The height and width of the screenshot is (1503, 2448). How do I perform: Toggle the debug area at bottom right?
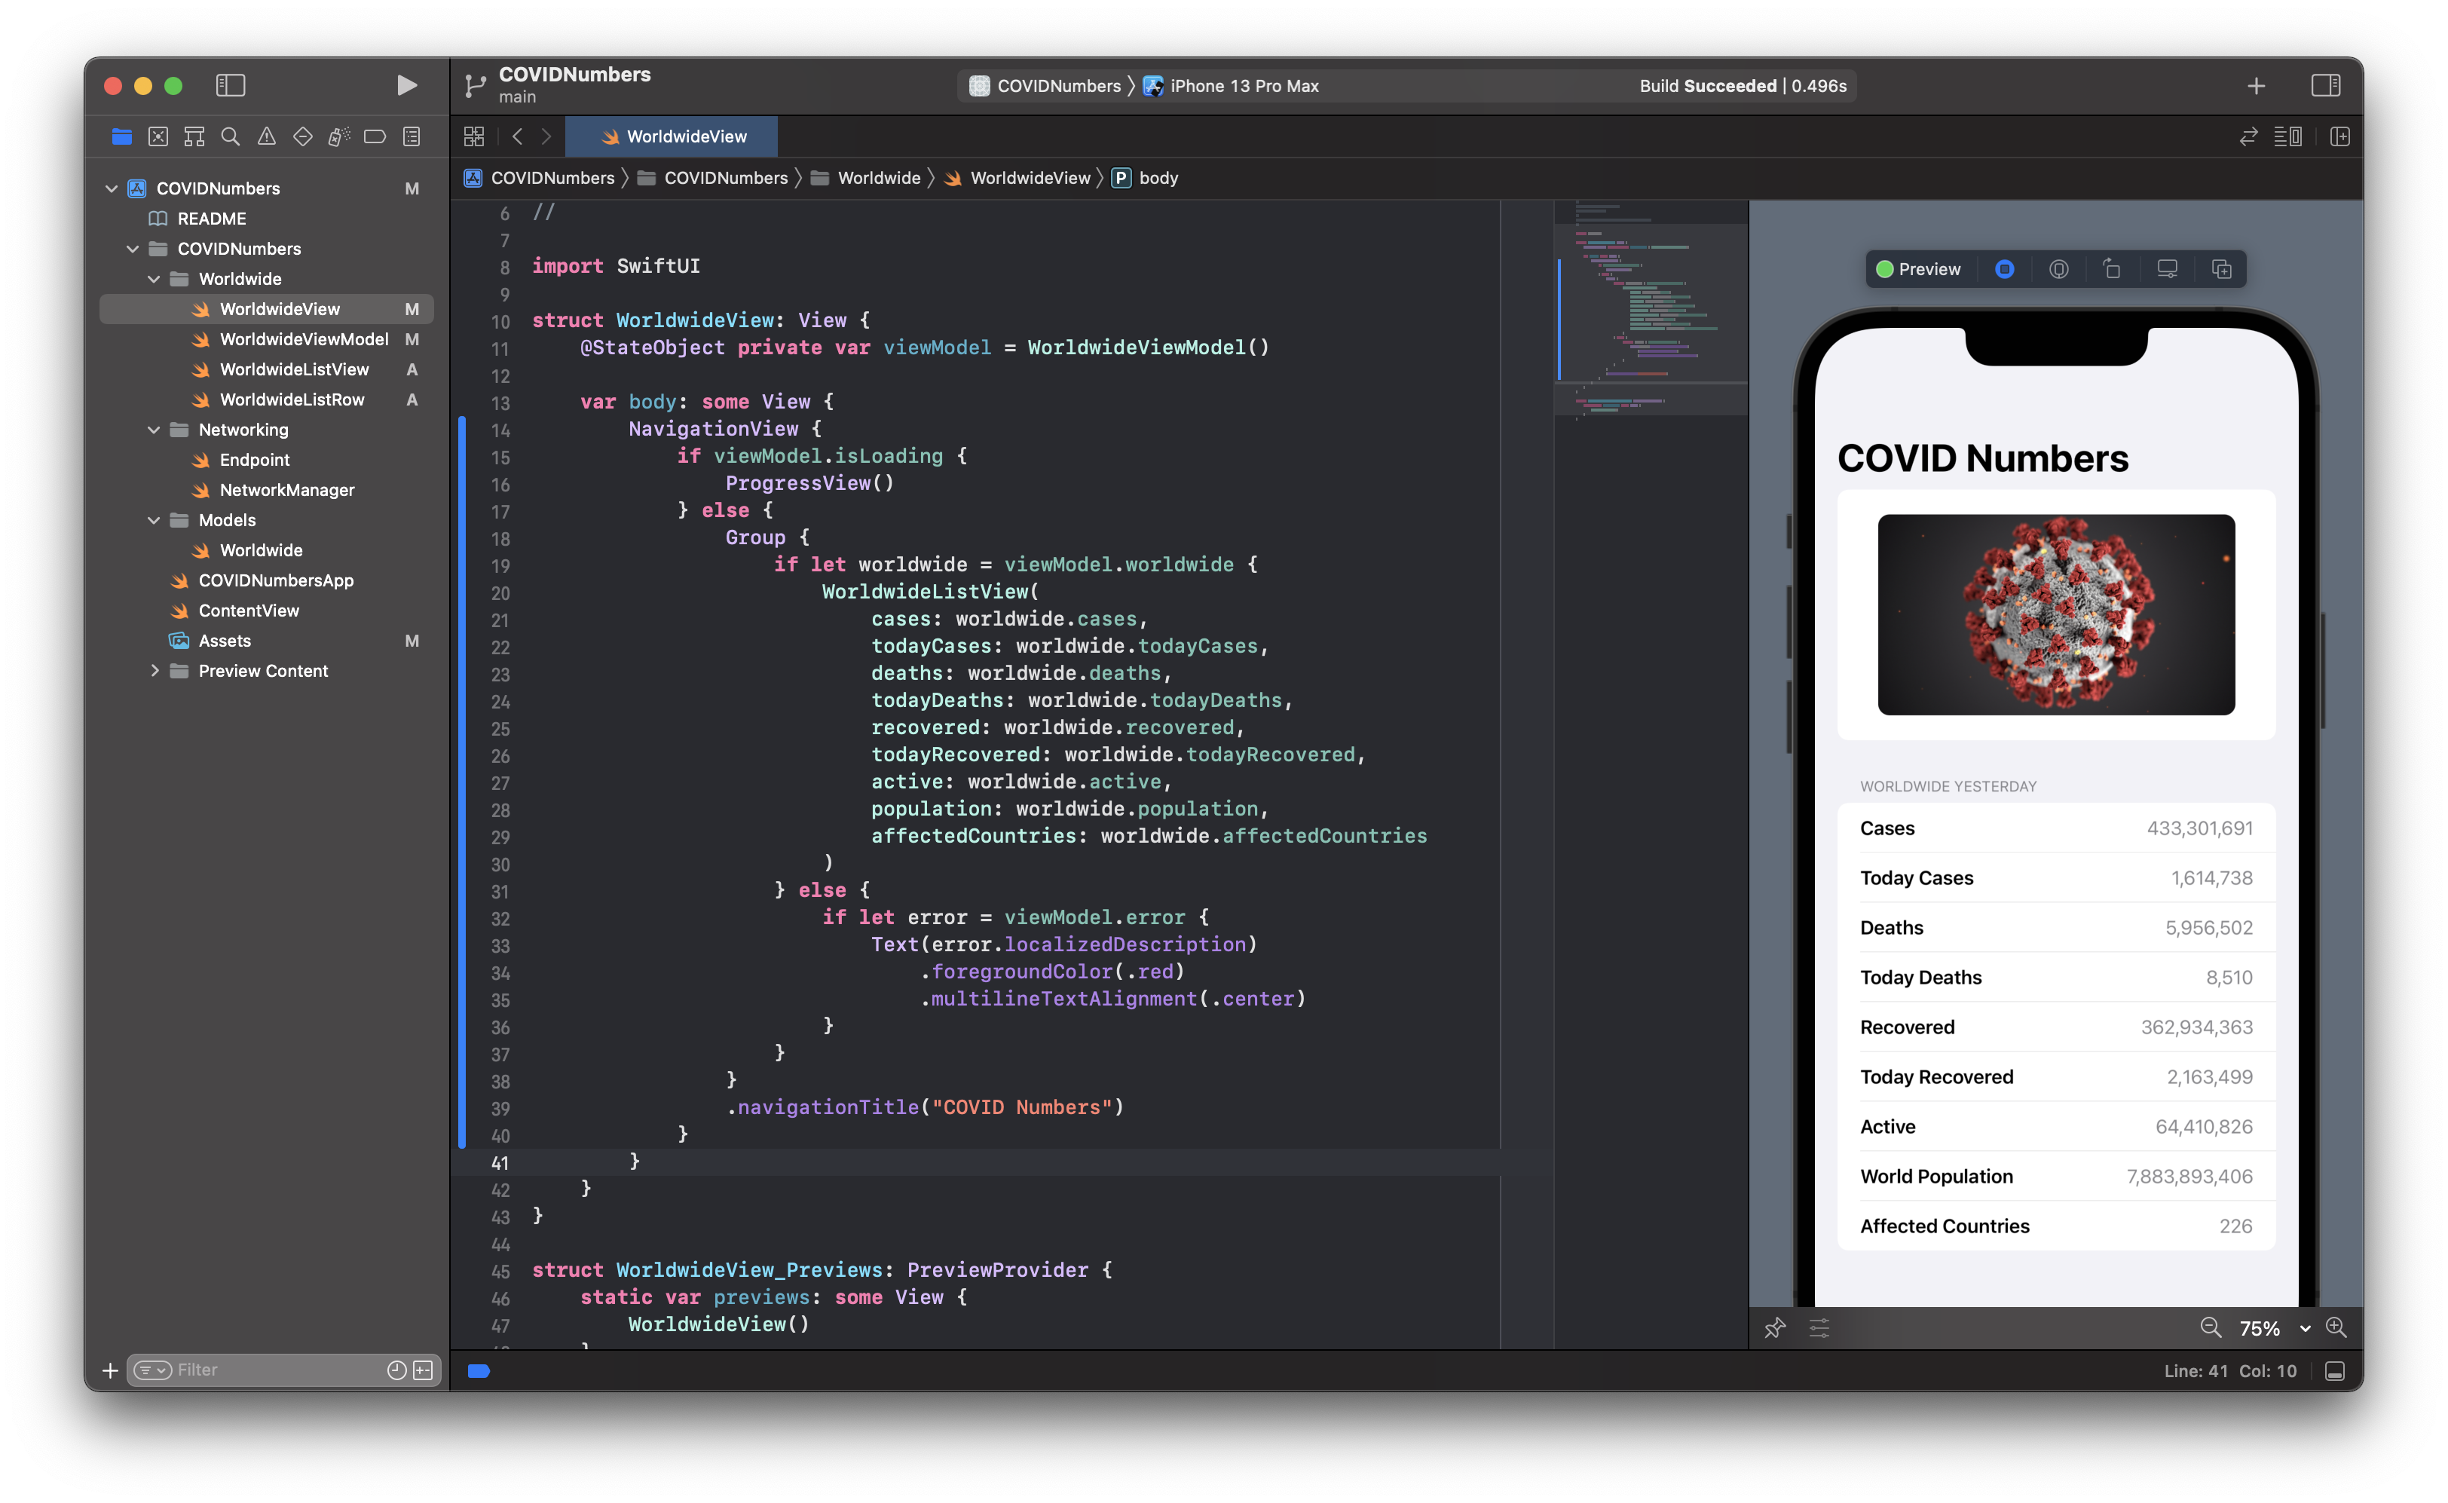2336,1372
